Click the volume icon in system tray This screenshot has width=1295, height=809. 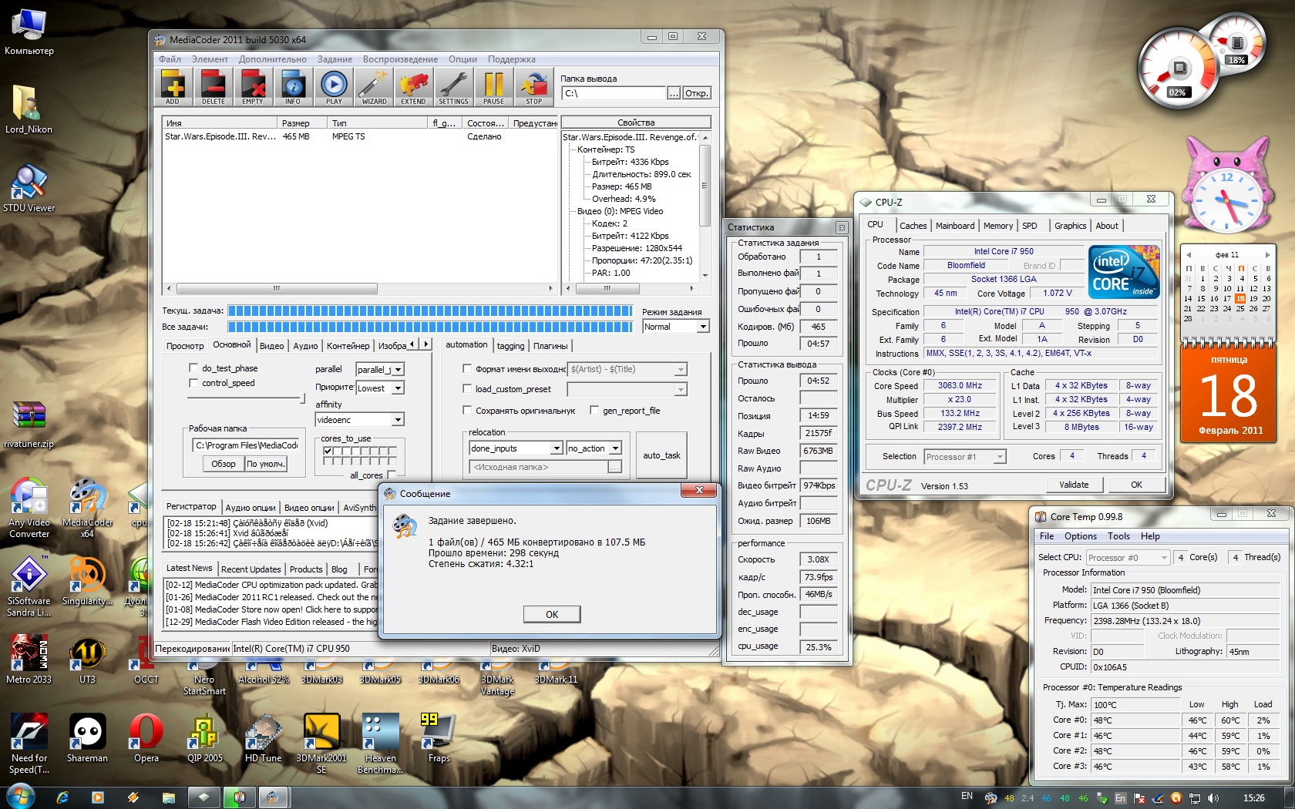coord(1213,797)
